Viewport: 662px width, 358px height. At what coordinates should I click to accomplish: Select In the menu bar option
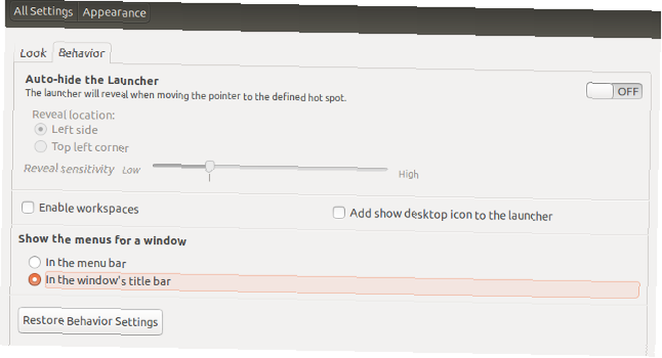(x=35, y=263)
